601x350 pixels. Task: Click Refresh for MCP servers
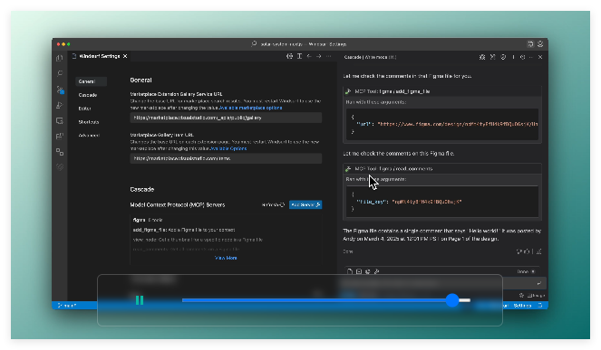click(273, 205)
